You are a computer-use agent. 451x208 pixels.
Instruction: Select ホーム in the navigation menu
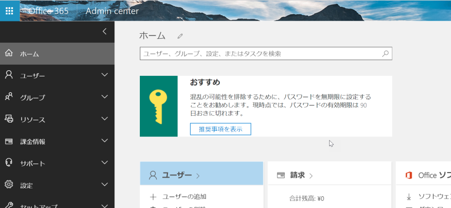(57, 53)
